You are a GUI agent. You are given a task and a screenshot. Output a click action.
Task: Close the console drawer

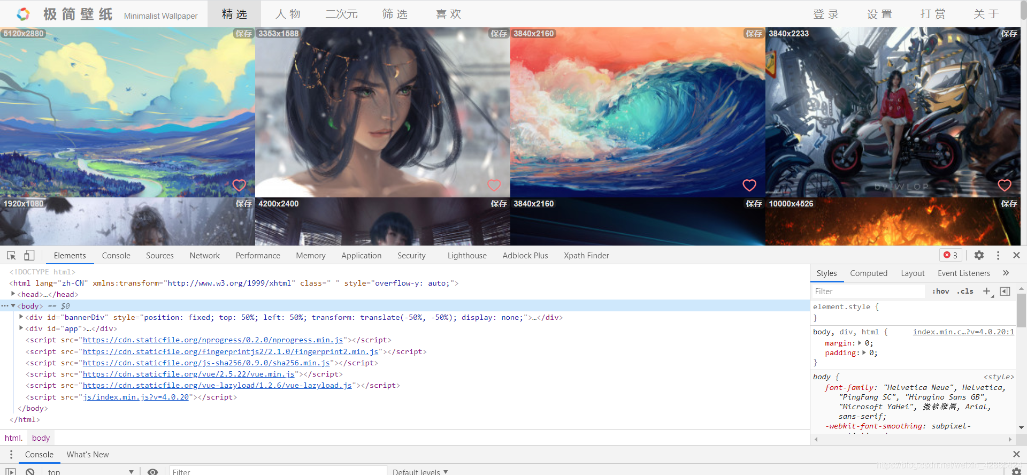tap(1016, 454)
